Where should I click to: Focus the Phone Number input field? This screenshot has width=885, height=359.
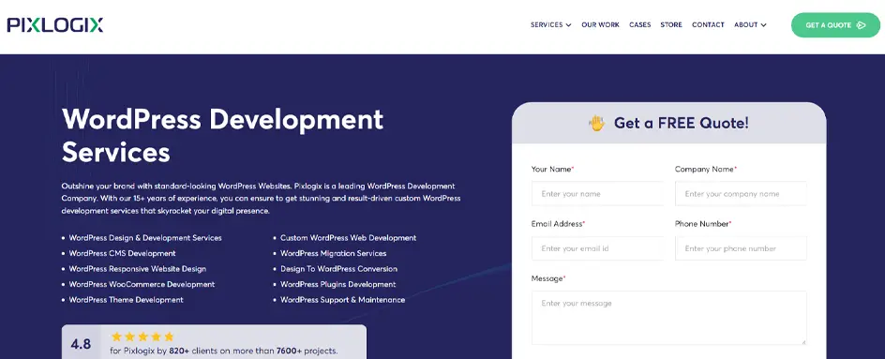(741, 248)
